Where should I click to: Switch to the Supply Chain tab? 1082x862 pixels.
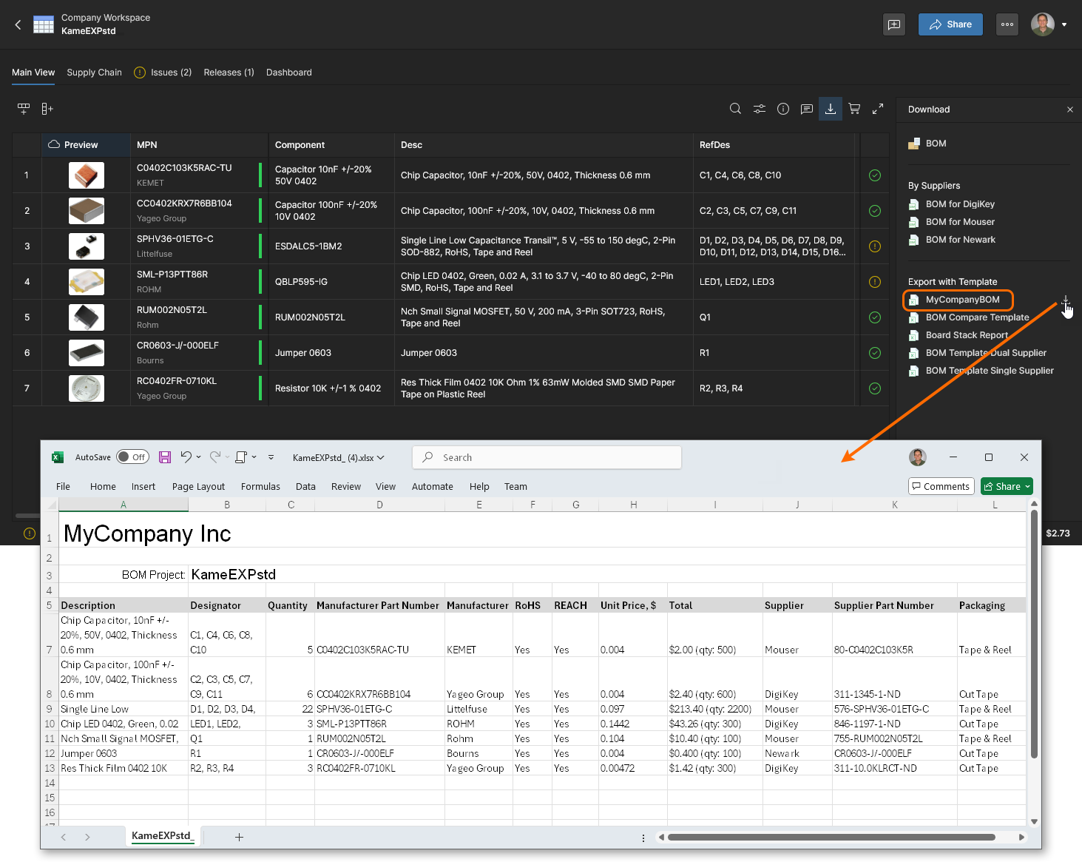pos(94,73)
